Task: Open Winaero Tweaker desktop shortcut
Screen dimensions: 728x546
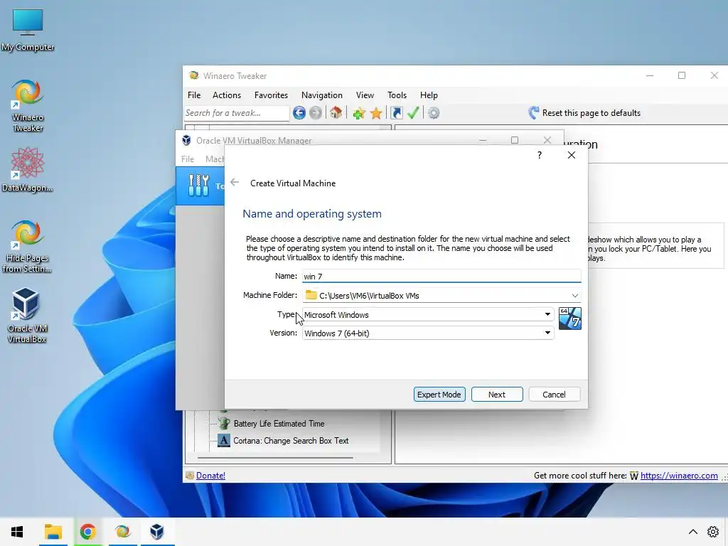Action: click(28, 106)
